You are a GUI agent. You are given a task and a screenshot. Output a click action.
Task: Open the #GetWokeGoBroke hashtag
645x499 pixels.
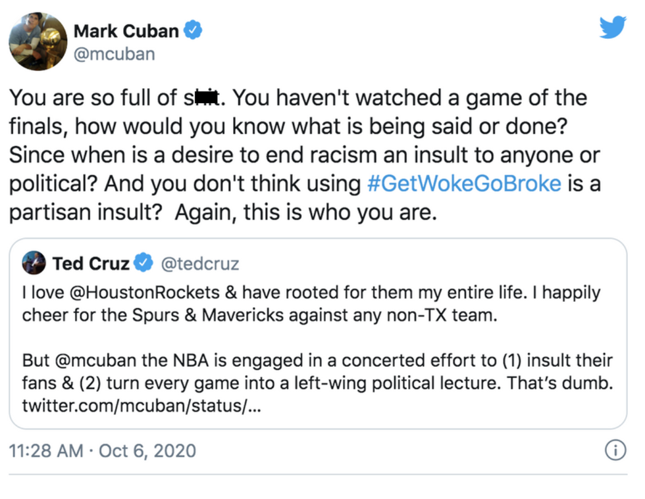pyautogui.click(x=463, y=183)
